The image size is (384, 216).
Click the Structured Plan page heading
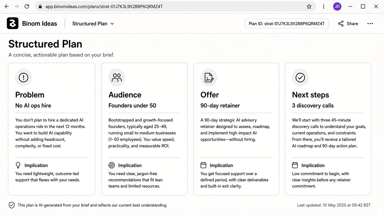tap(45, 44)
